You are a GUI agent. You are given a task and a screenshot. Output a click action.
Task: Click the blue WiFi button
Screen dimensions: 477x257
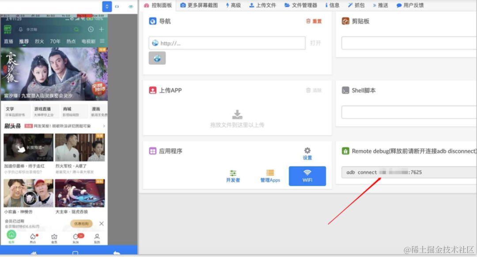pyautogui.click(x=307, y=176)
